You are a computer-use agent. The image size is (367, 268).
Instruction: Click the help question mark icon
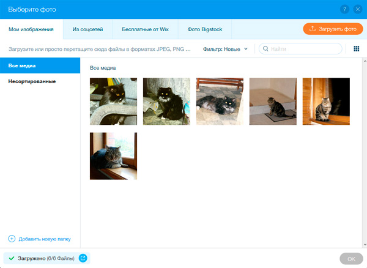346,9
